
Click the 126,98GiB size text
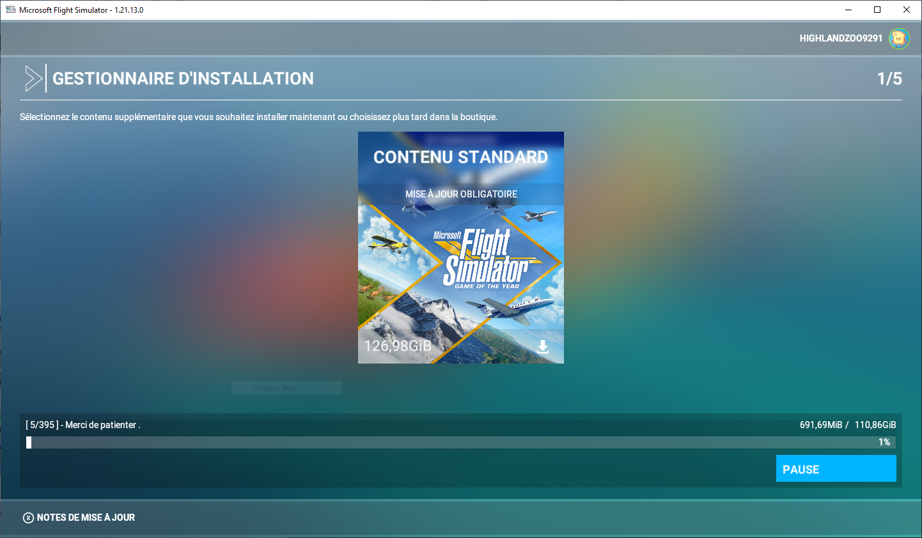398,346
